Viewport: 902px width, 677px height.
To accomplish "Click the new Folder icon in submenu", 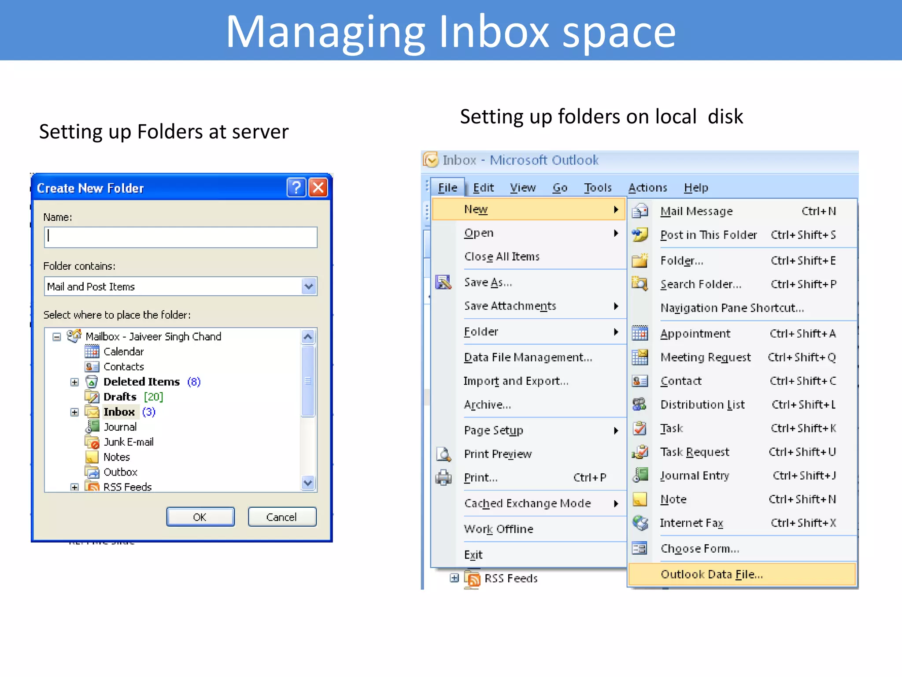I will coord(640,260).
